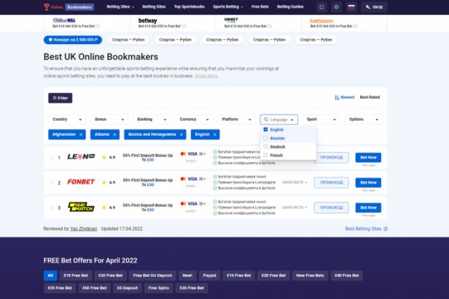Screen dimensions: 449x299
Task: Open the Country filter dropdown
Action: [x=67, y=120]
